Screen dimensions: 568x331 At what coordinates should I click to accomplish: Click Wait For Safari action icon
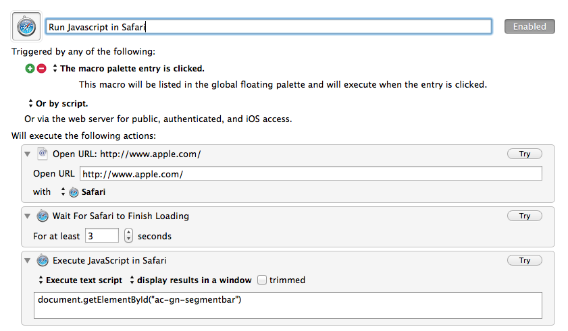[x=43, y=216]
